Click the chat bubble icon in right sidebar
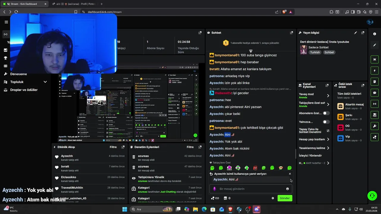The height and width of the screenshot is (214, 381). [374, 93]
